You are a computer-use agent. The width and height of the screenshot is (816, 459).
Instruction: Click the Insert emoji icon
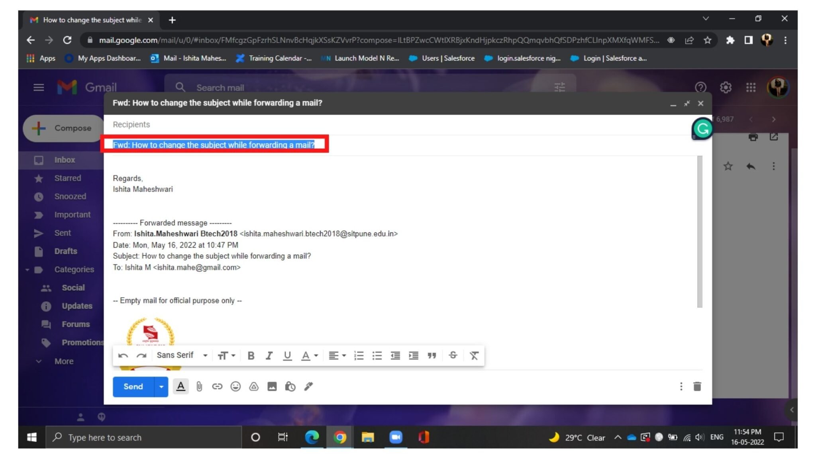pyautogui.click(x=235, y=386)
